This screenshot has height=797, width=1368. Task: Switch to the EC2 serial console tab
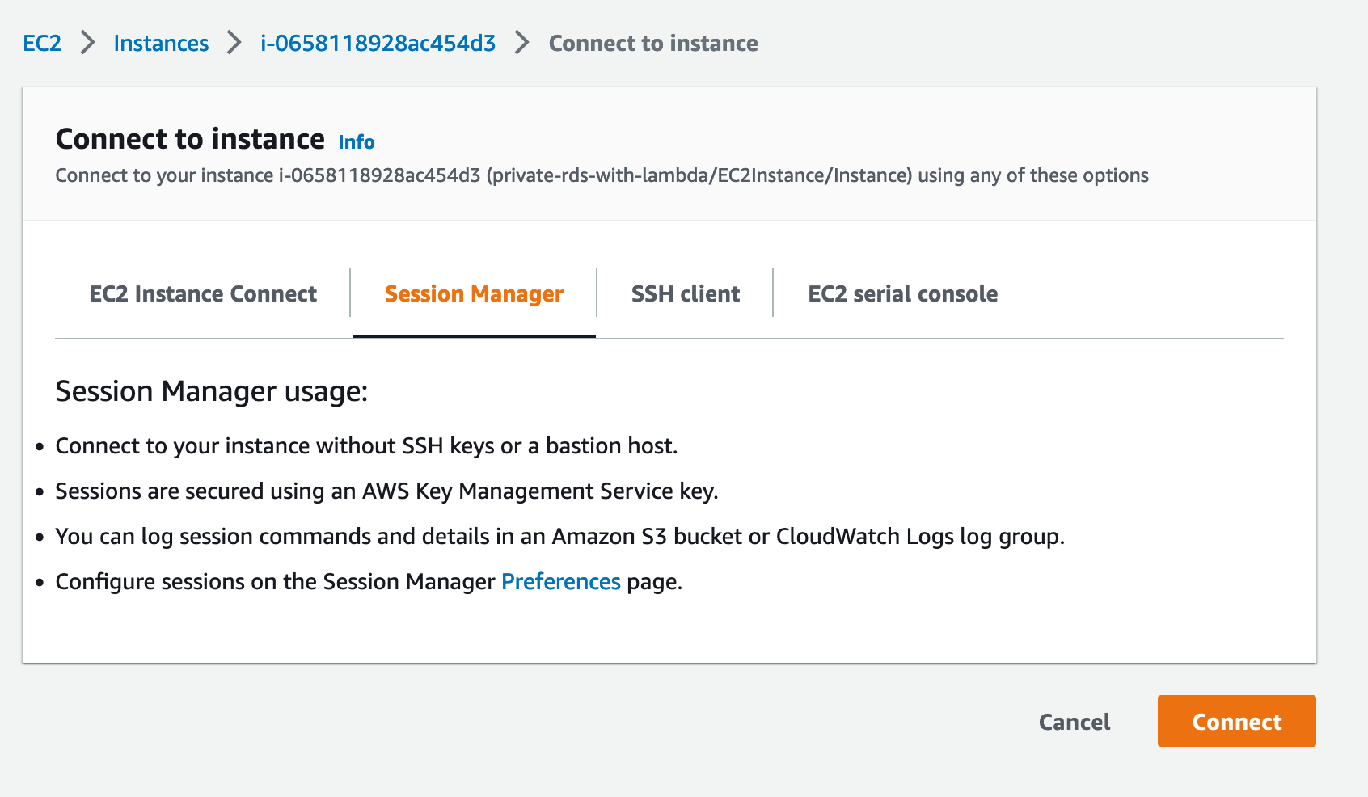(902, 293)
